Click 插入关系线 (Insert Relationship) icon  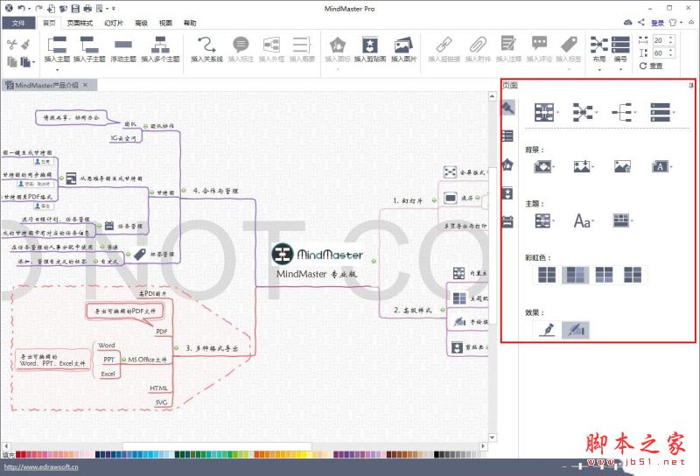point(206,45)
